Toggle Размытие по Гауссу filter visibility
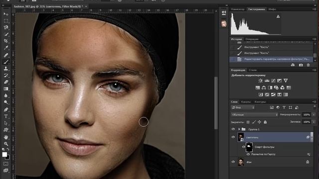This screenshot has height=179, width=319. (x=248, y=154)
